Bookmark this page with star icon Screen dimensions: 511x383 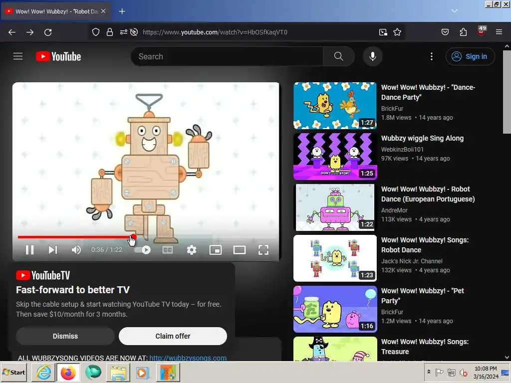point(397,32)
